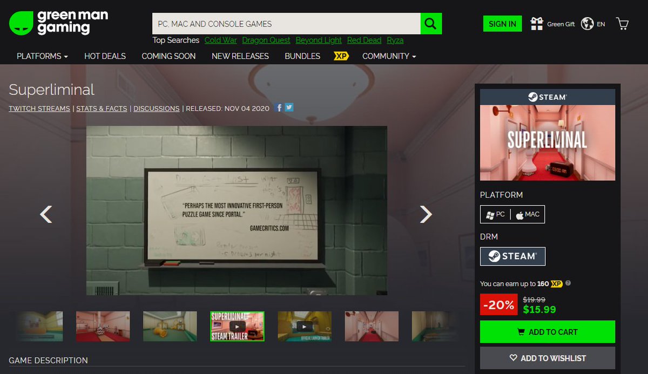Select the Steam DRM badge
The image size is (648, 374).
(x=512, y=256)
